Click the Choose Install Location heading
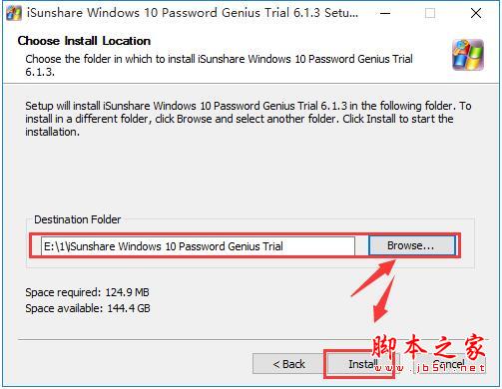The height and width of the screenshot is (389, 502). 84,41
